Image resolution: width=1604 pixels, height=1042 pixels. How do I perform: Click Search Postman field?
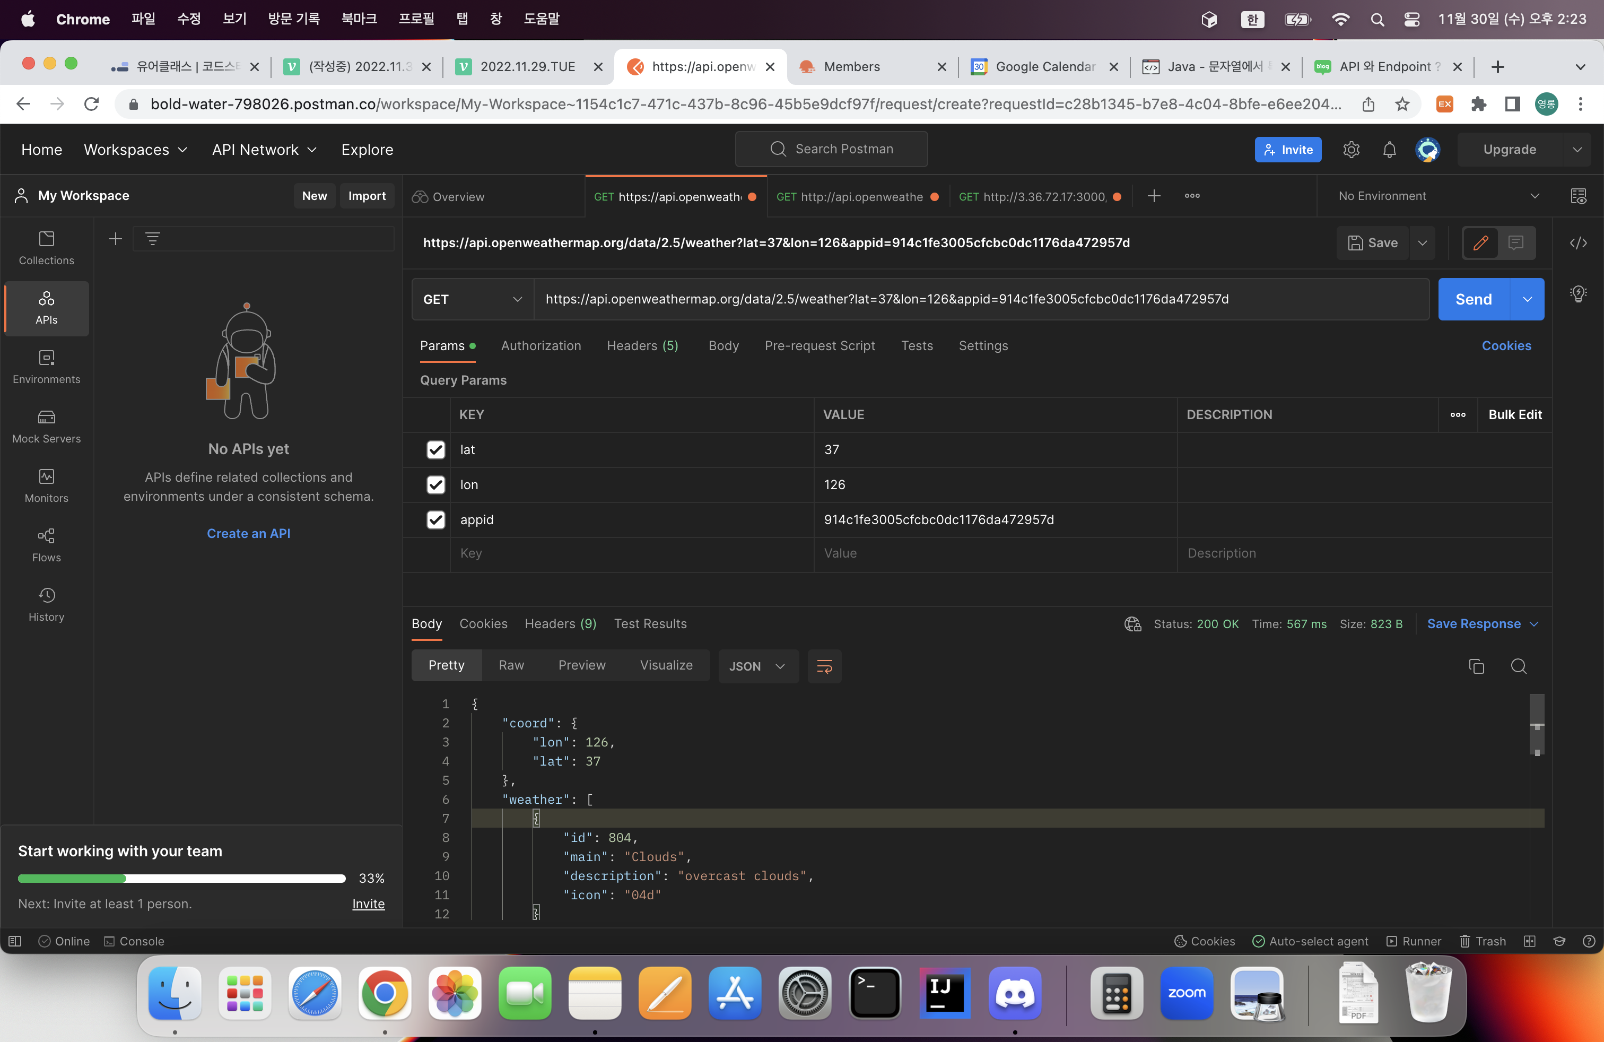click(x=831, y=149)
